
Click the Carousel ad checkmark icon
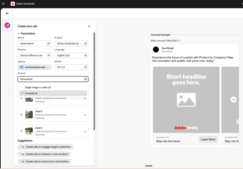tap(22, 93)
